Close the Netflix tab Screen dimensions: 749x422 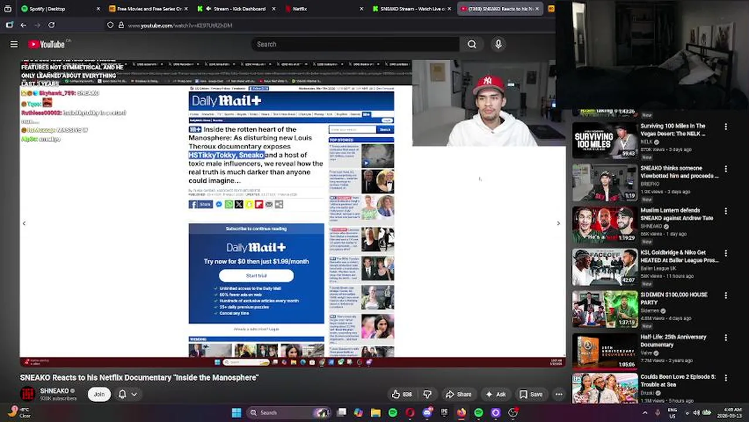pyautogui.click(x=361, y=9)
